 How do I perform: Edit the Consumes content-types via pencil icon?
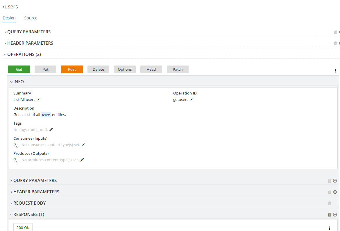tap(83, 144)
